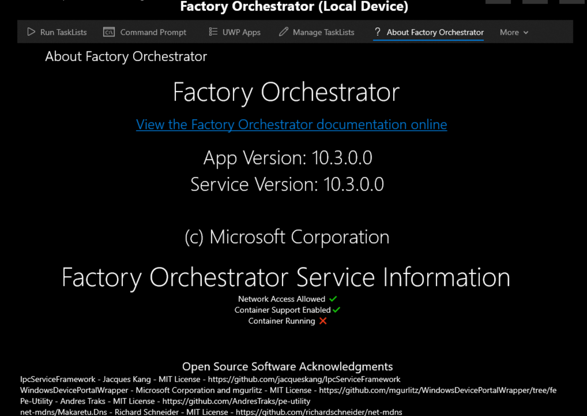The image size is (587, 416).
Task: Click green checkmark beside Container Support Enabled
Action: [x=336, y=309]
